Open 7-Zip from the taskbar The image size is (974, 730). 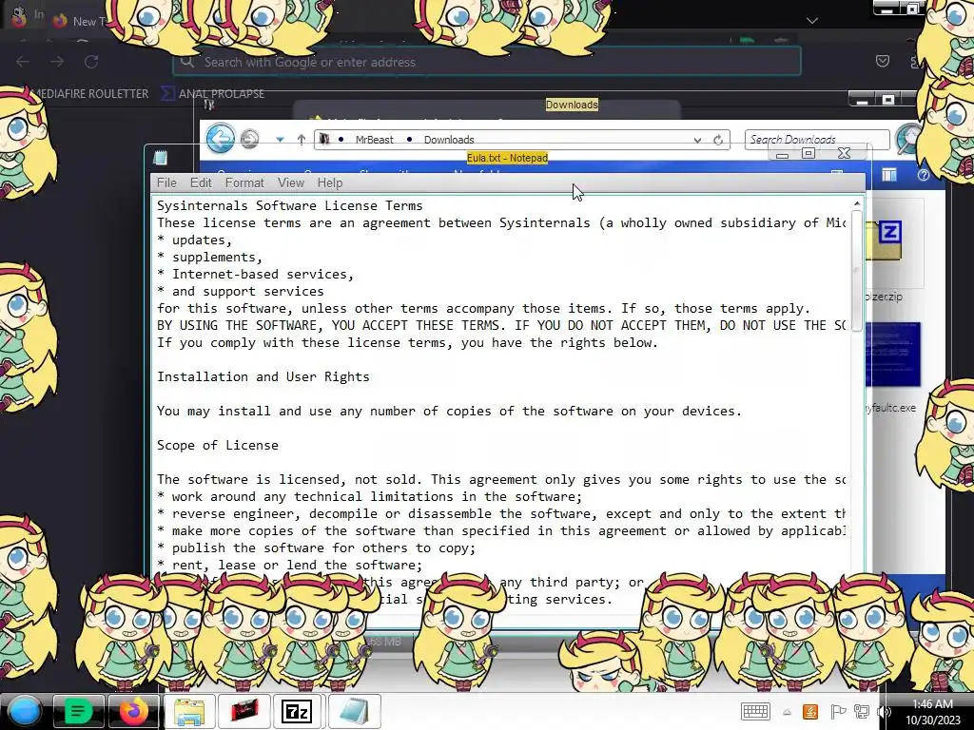pyautogui.click(x=297, y=711)
